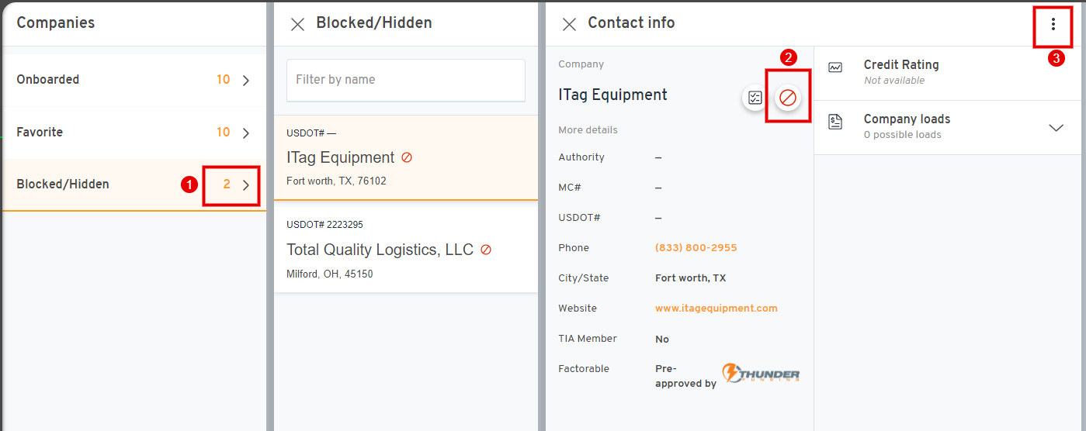This screenshot has height=431, width=1086.
Task: Click the Onboarded count 10
Action: 224,80
